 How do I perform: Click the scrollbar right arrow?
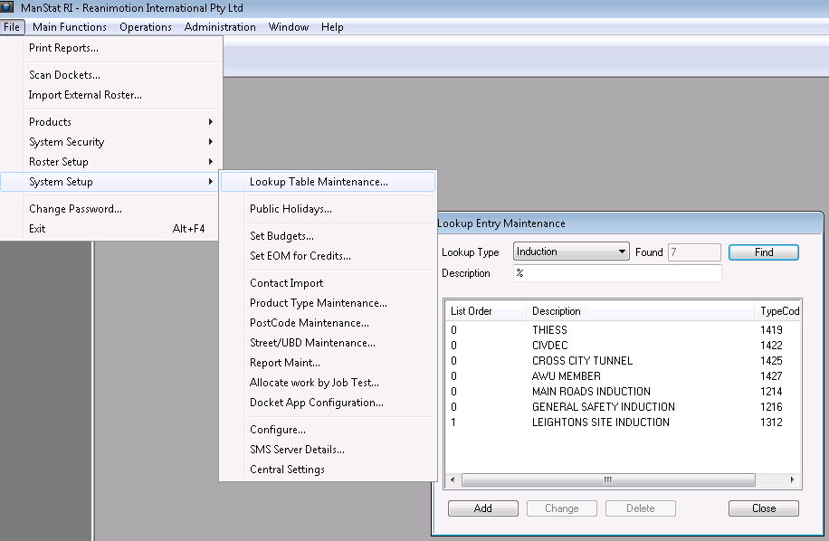(x=792, y=480)
